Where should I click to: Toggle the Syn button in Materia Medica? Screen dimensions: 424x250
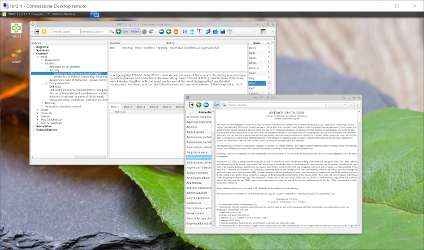point(217,105)
